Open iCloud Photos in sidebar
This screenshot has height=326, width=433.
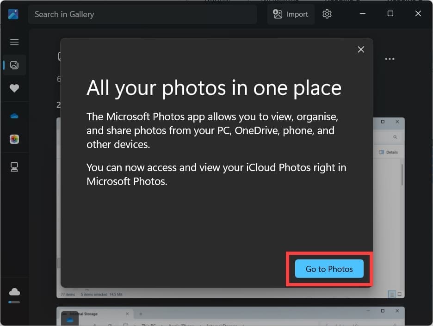click(14, 139)
